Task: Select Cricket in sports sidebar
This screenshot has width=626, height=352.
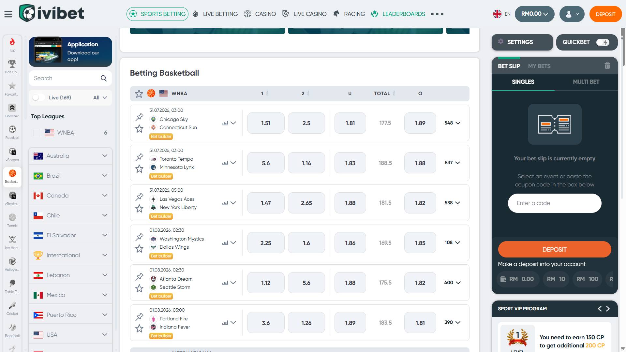Action: (x=12, y=308)
